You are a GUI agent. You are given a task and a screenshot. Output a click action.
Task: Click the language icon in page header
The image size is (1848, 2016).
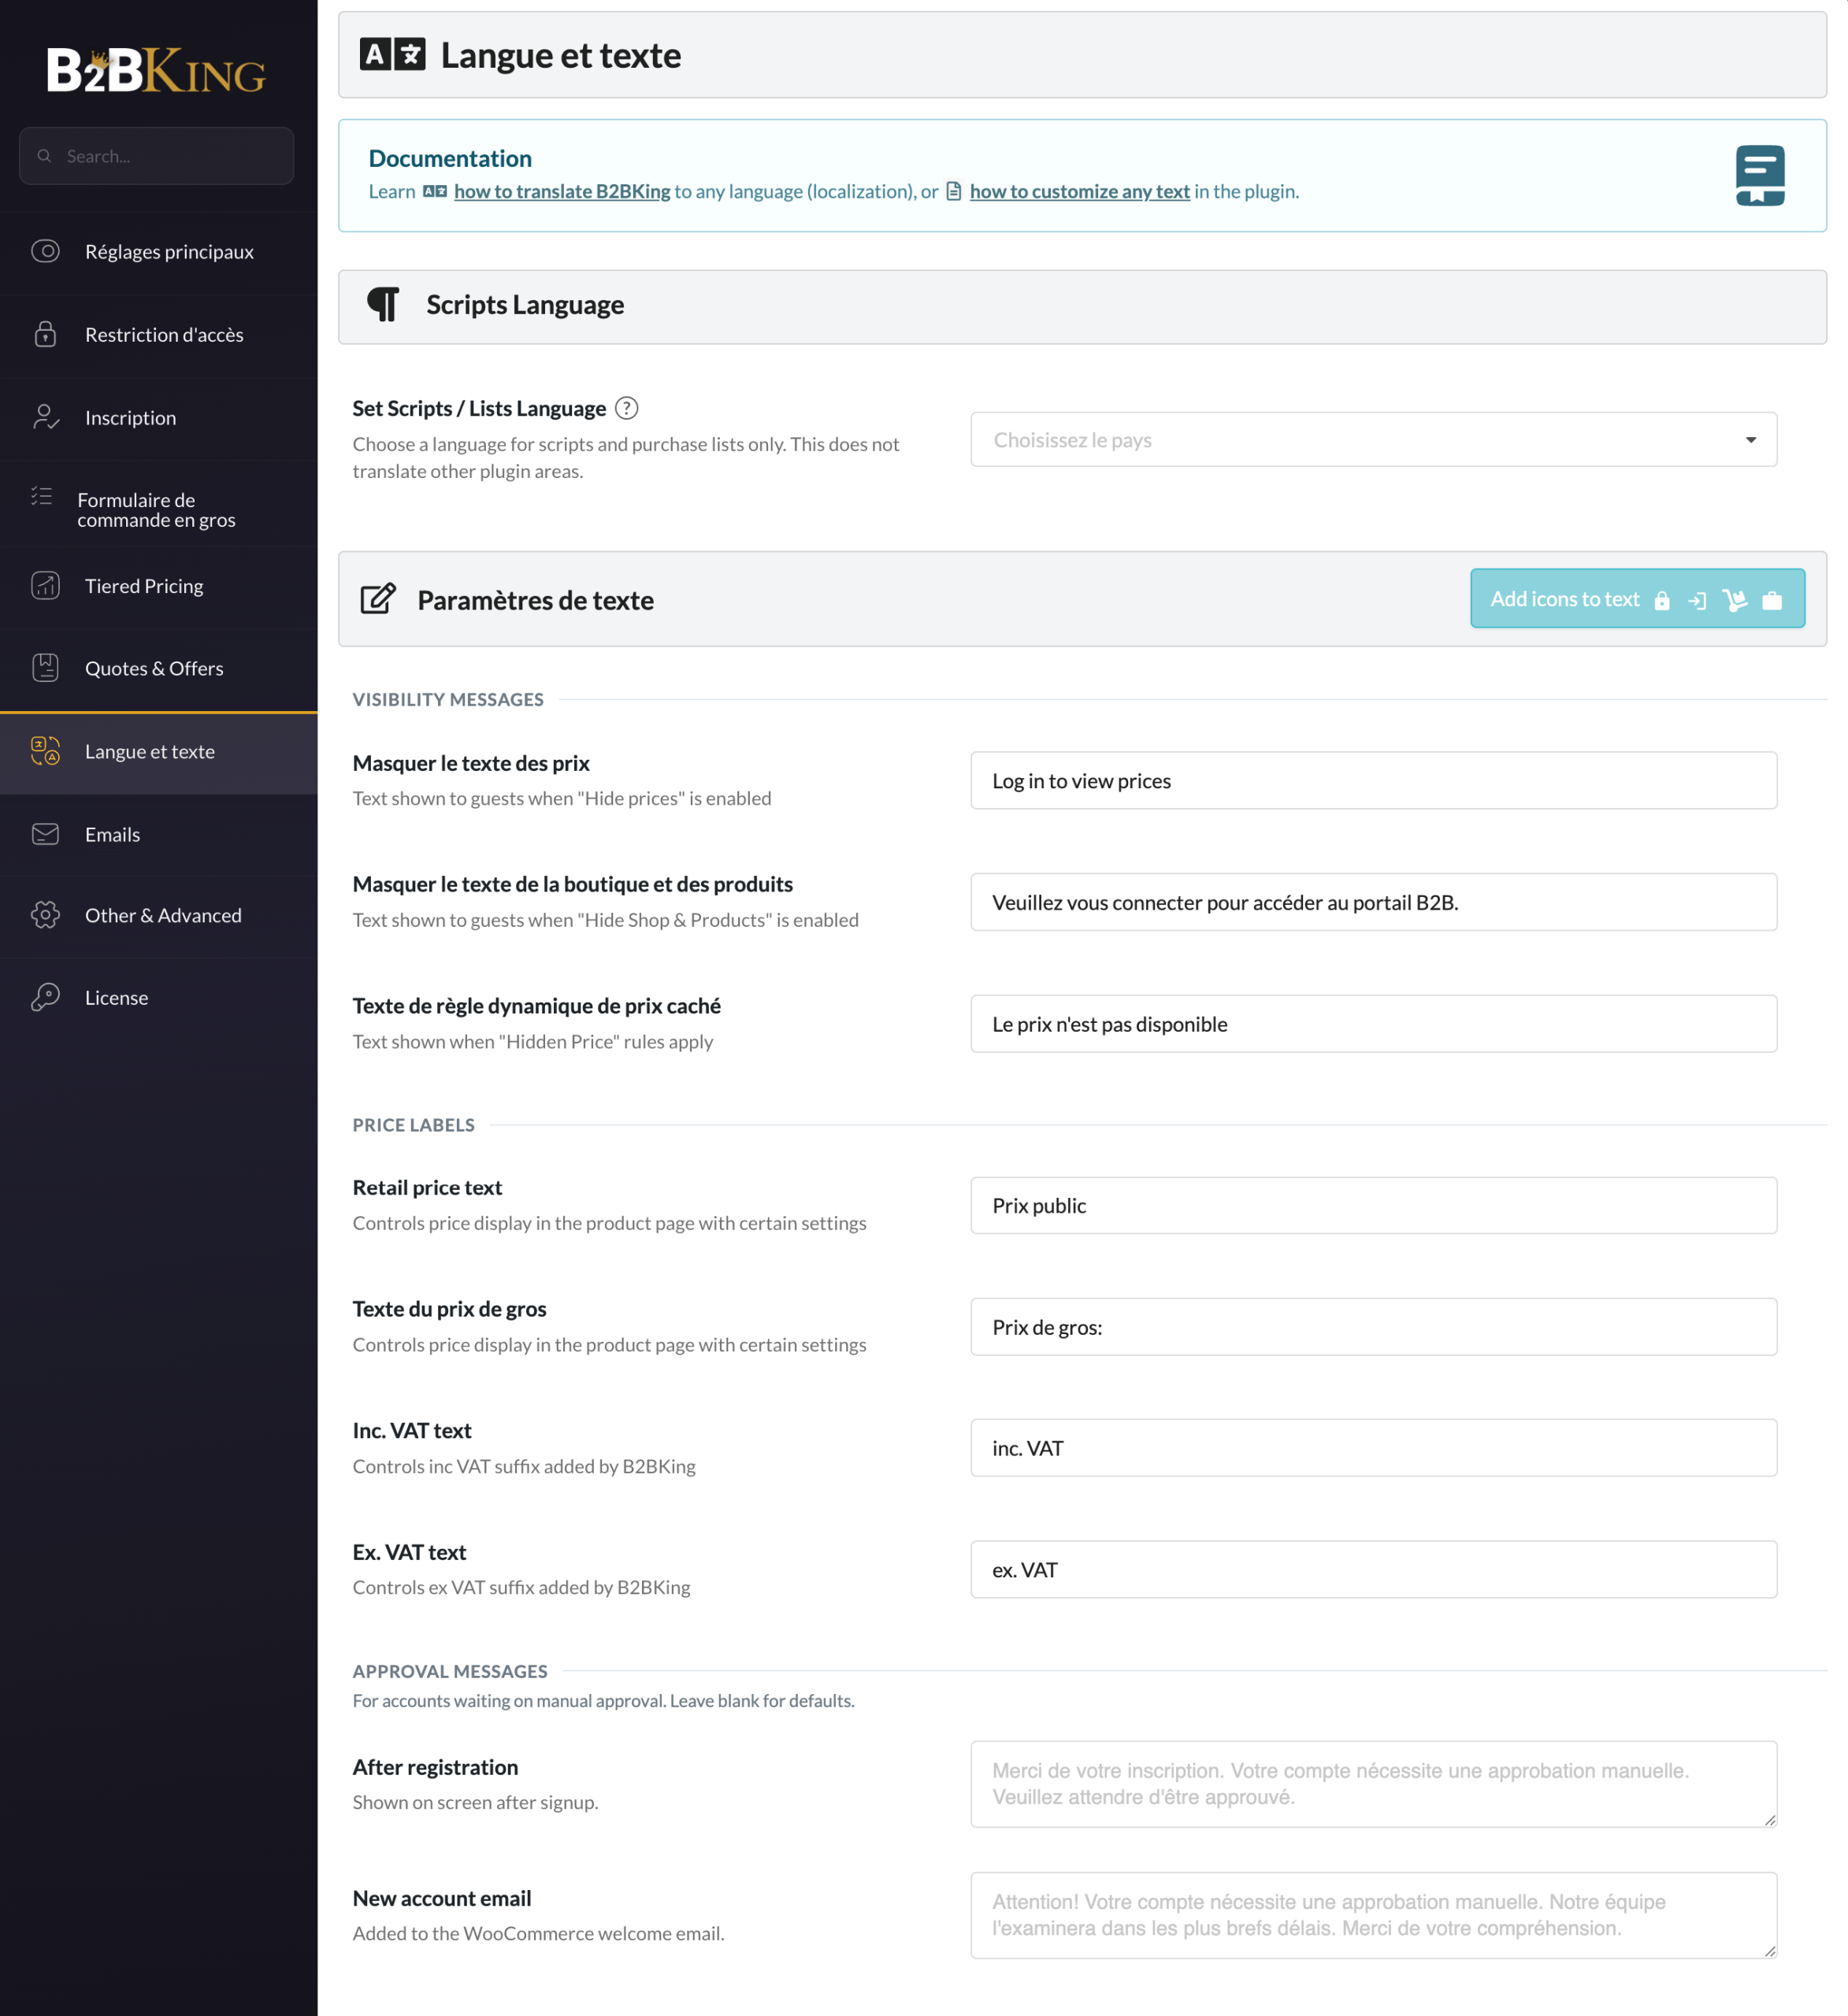pos(392,54)
